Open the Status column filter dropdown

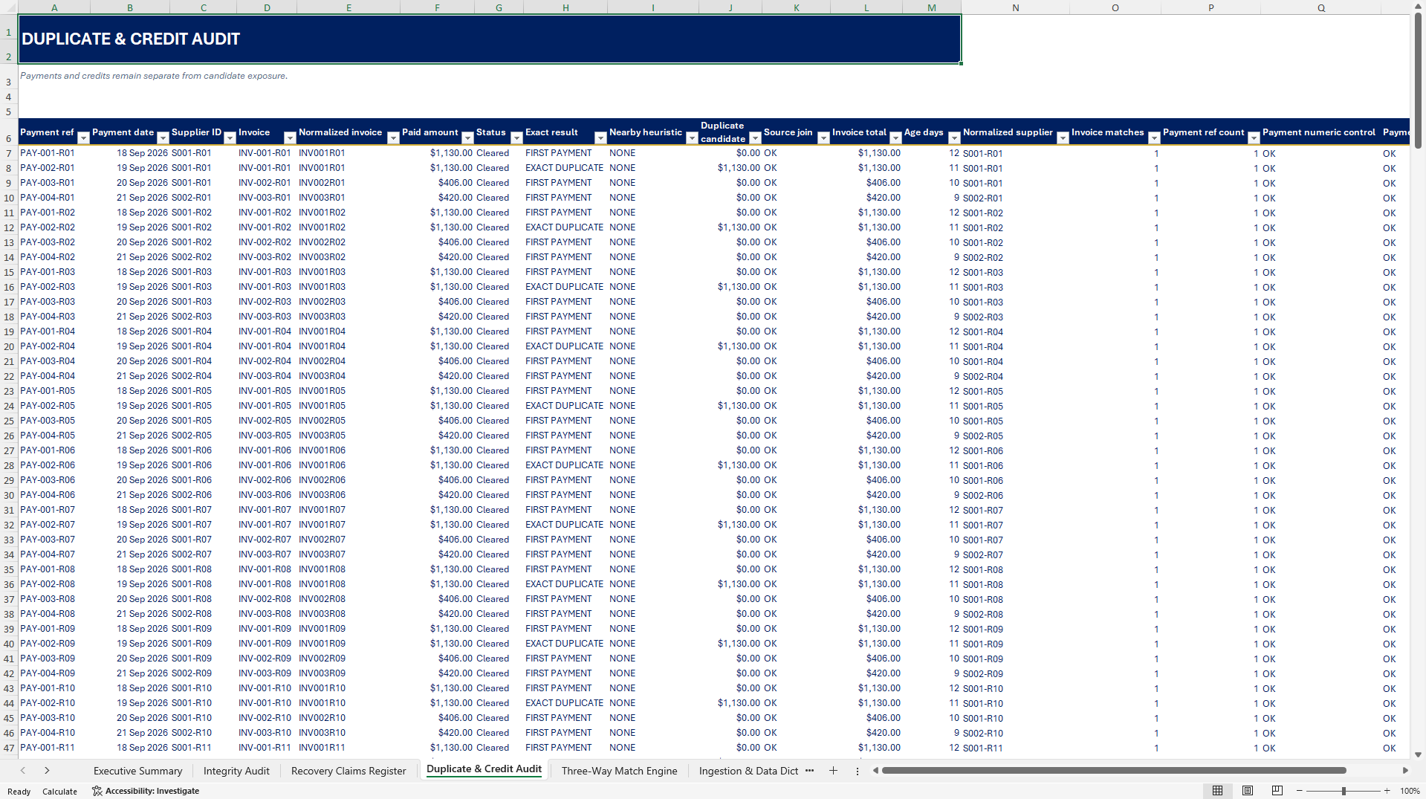point(516,138)
